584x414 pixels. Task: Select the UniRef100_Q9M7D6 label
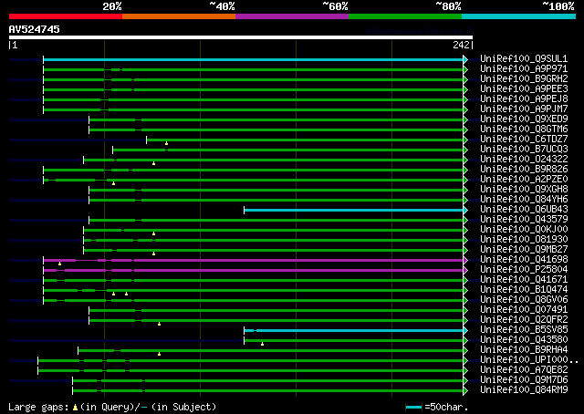point(524,380)
